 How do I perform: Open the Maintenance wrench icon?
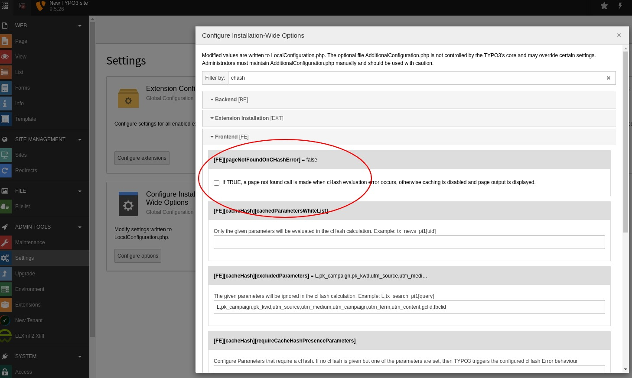[x=5, y=242]
